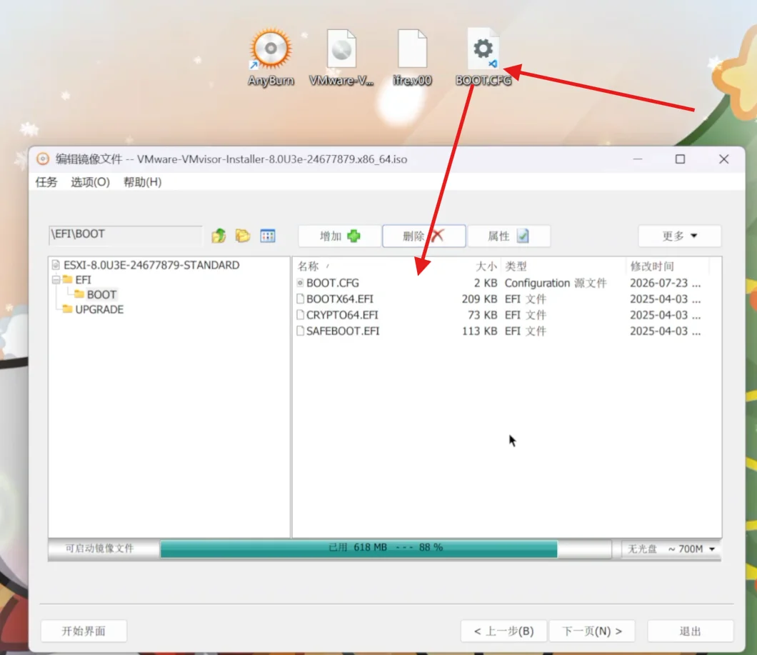Select the ifre.v00 file on desktop
757x655 pixels.
click(412, 57)
